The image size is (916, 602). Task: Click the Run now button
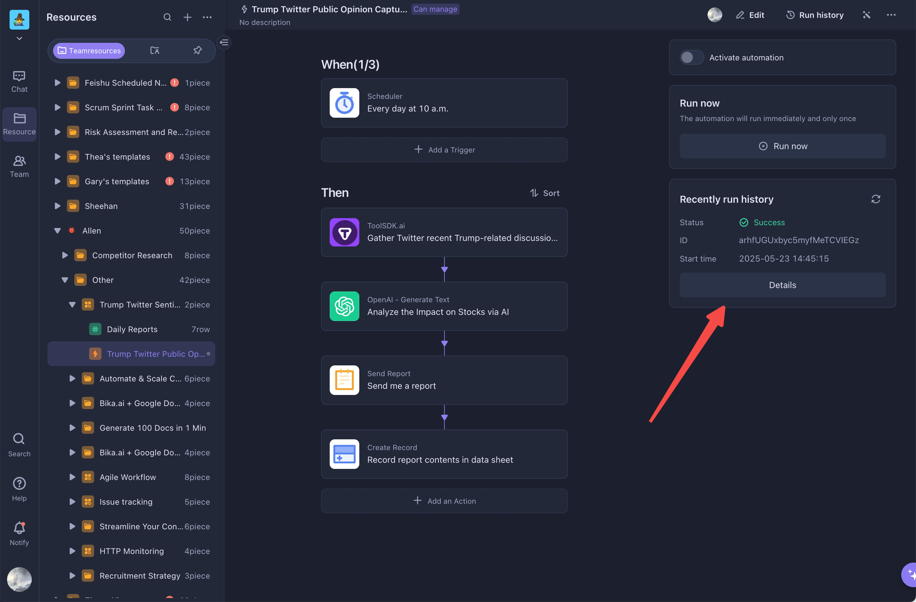[x=782, y=146]
